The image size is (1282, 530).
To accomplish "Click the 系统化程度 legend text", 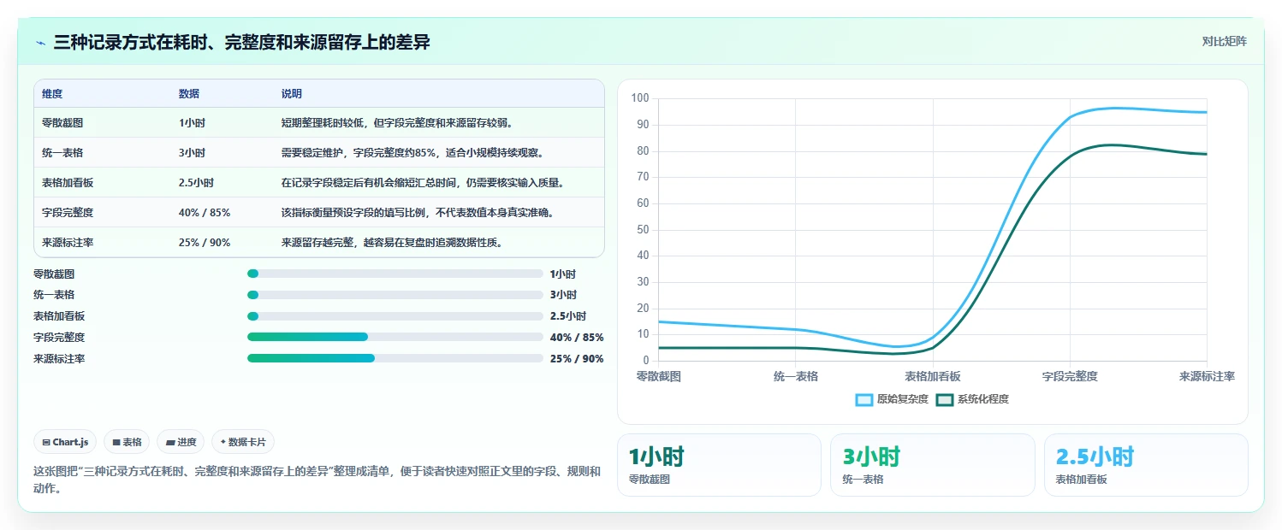I will pyautogui.click(x=983, y=399).
